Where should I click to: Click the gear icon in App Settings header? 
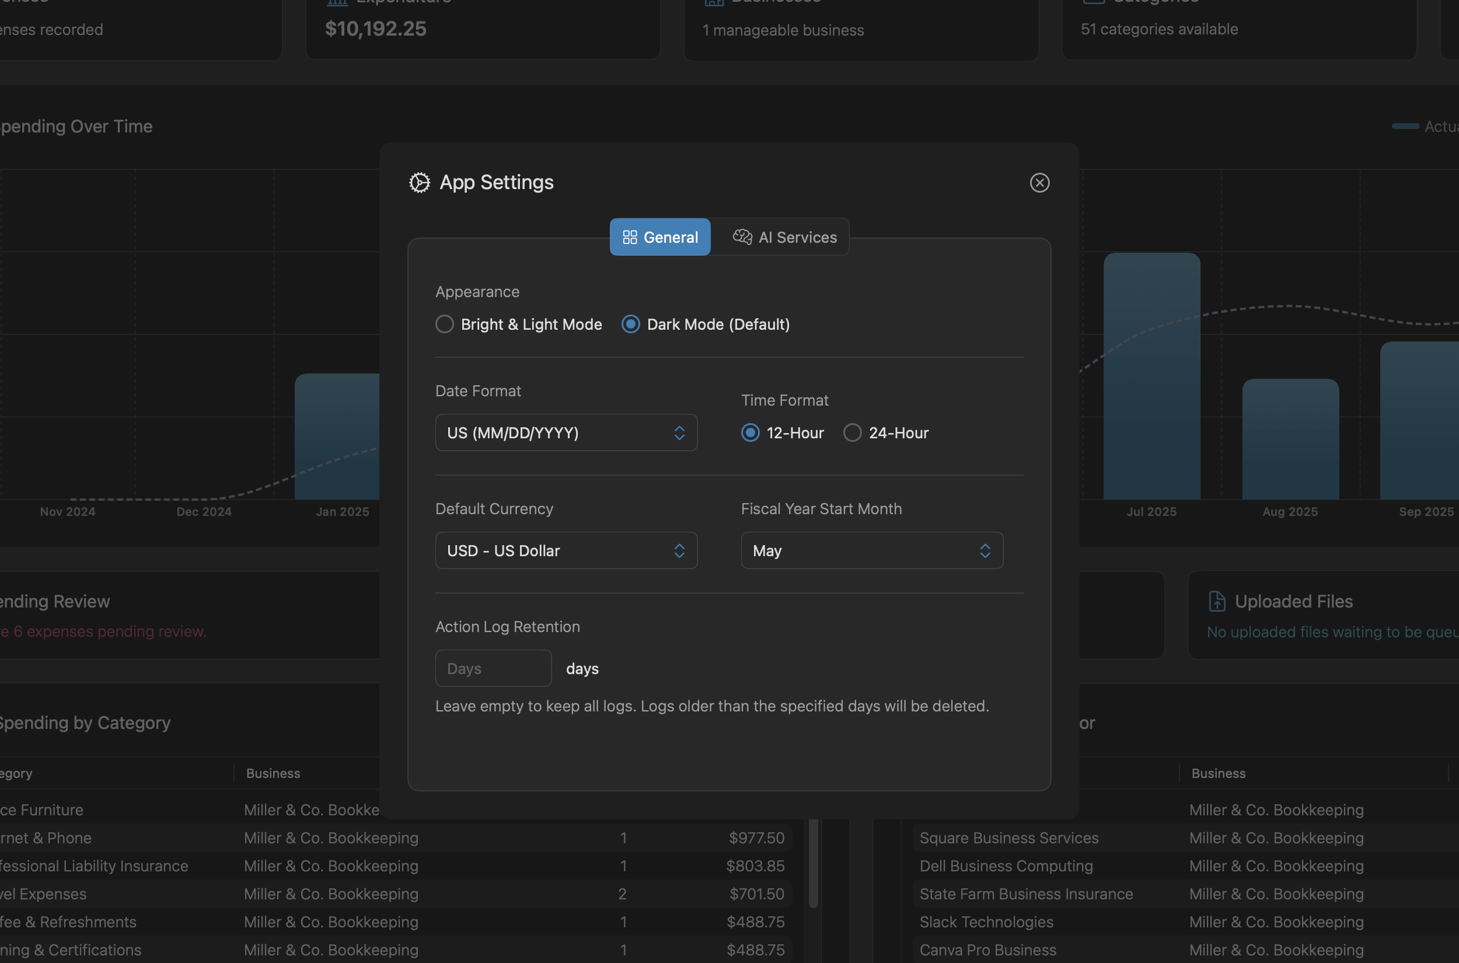click(x=420, y=183)
